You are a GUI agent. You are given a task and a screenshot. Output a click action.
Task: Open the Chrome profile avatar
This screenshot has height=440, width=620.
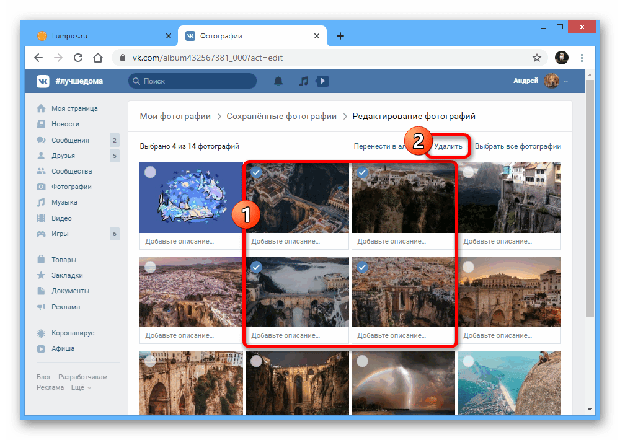562,58
